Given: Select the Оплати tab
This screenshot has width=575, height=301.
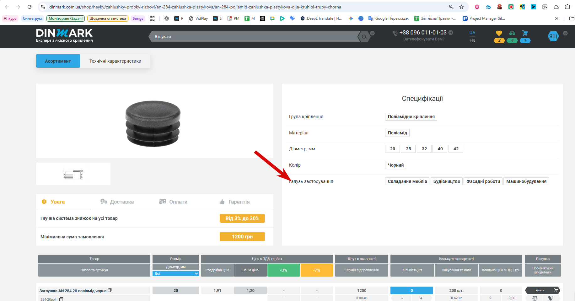Looking at the screenshot, I should tap(173, 202).
